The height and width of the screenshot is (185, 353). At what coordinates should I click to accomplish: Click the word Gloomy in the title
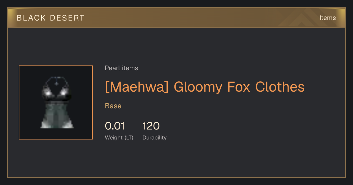198,87
